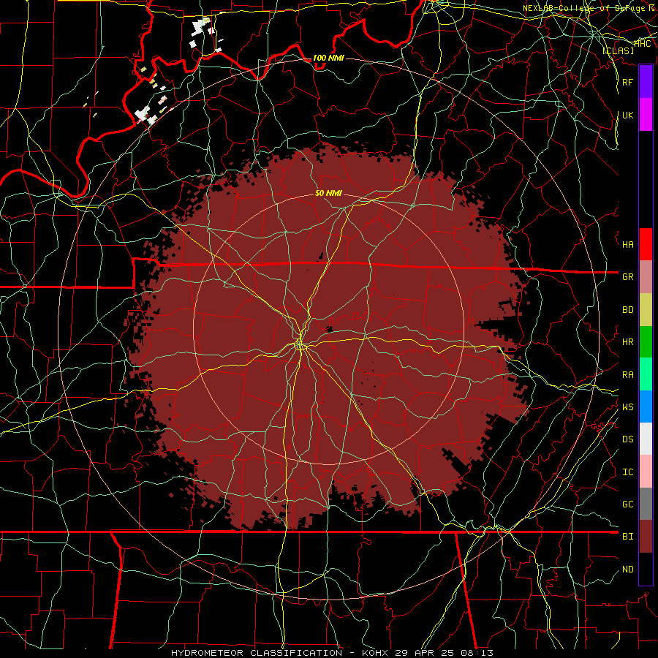
Task: Click the 'KOHX' radar site identifier
Action: click(375, 653)
